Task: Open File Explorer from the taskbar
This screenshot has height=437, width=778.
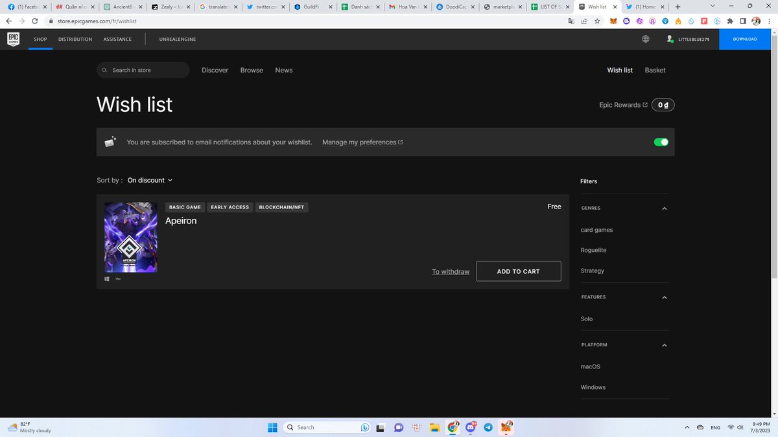Action: click(x=434, y=427)
